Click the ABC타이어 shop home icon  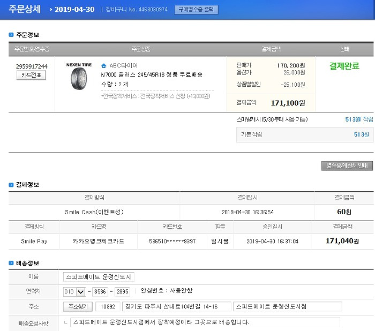coord(103,65)
